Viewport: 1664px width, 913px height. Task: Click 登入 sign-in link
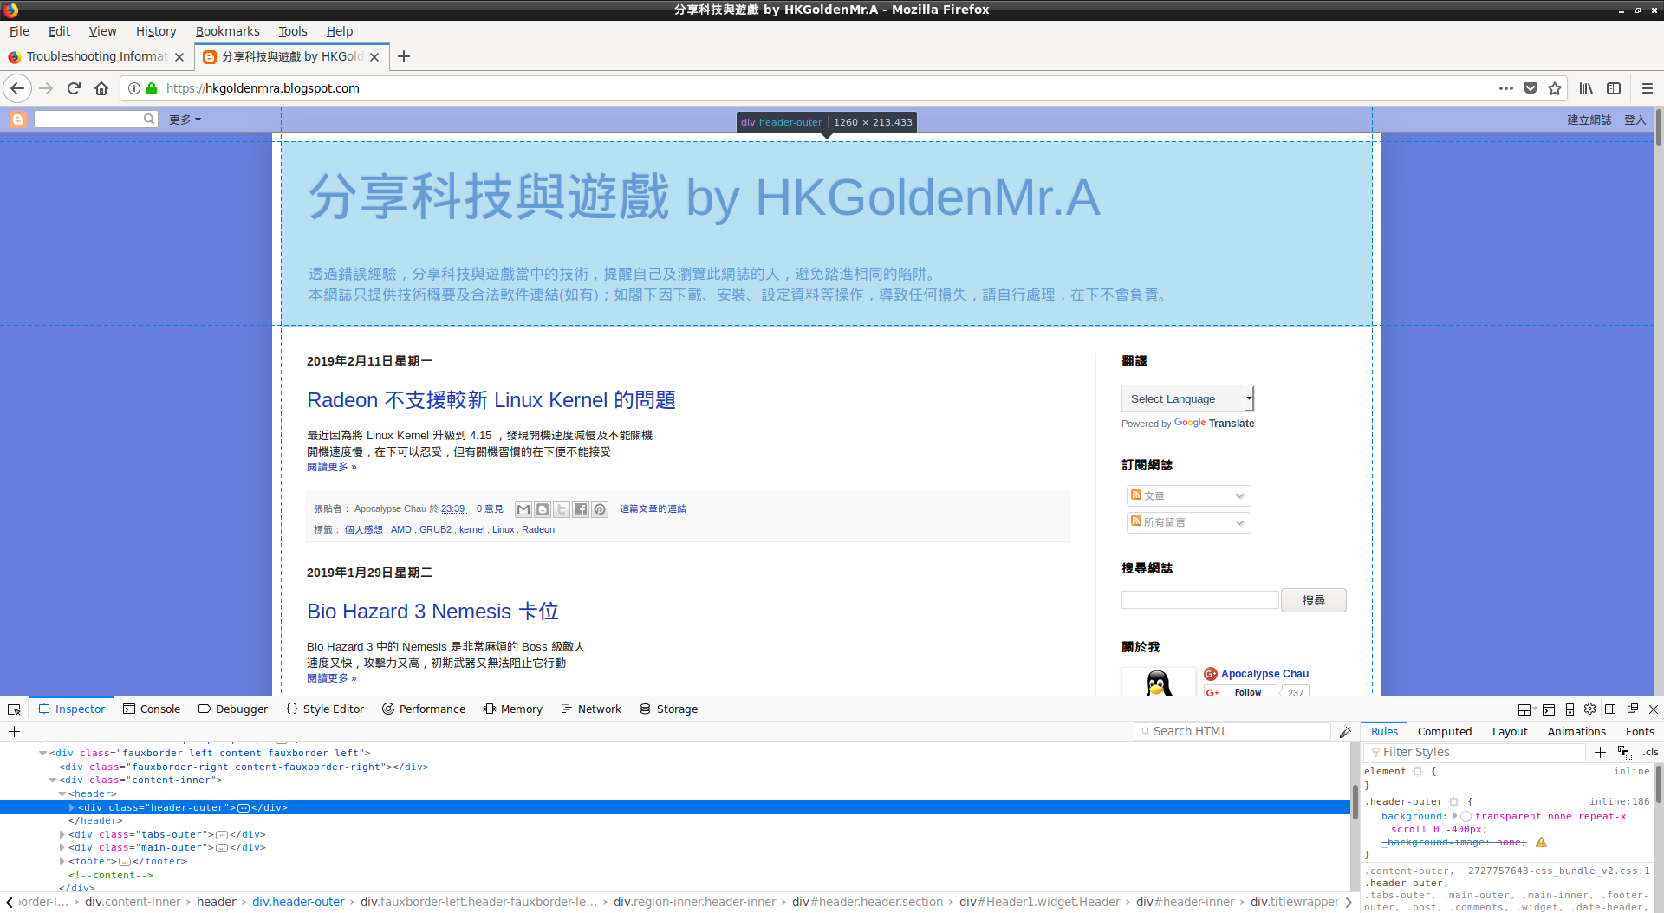click(x=1635, y=120)
